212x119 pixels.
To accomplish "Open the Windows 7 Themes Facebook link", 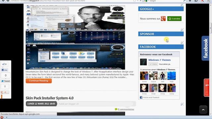I will (159, 60).
